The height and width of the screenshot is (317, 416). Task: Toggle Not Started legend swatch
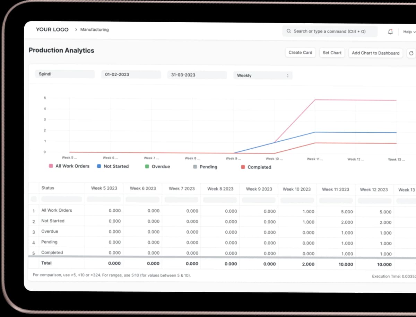point(99,166)
